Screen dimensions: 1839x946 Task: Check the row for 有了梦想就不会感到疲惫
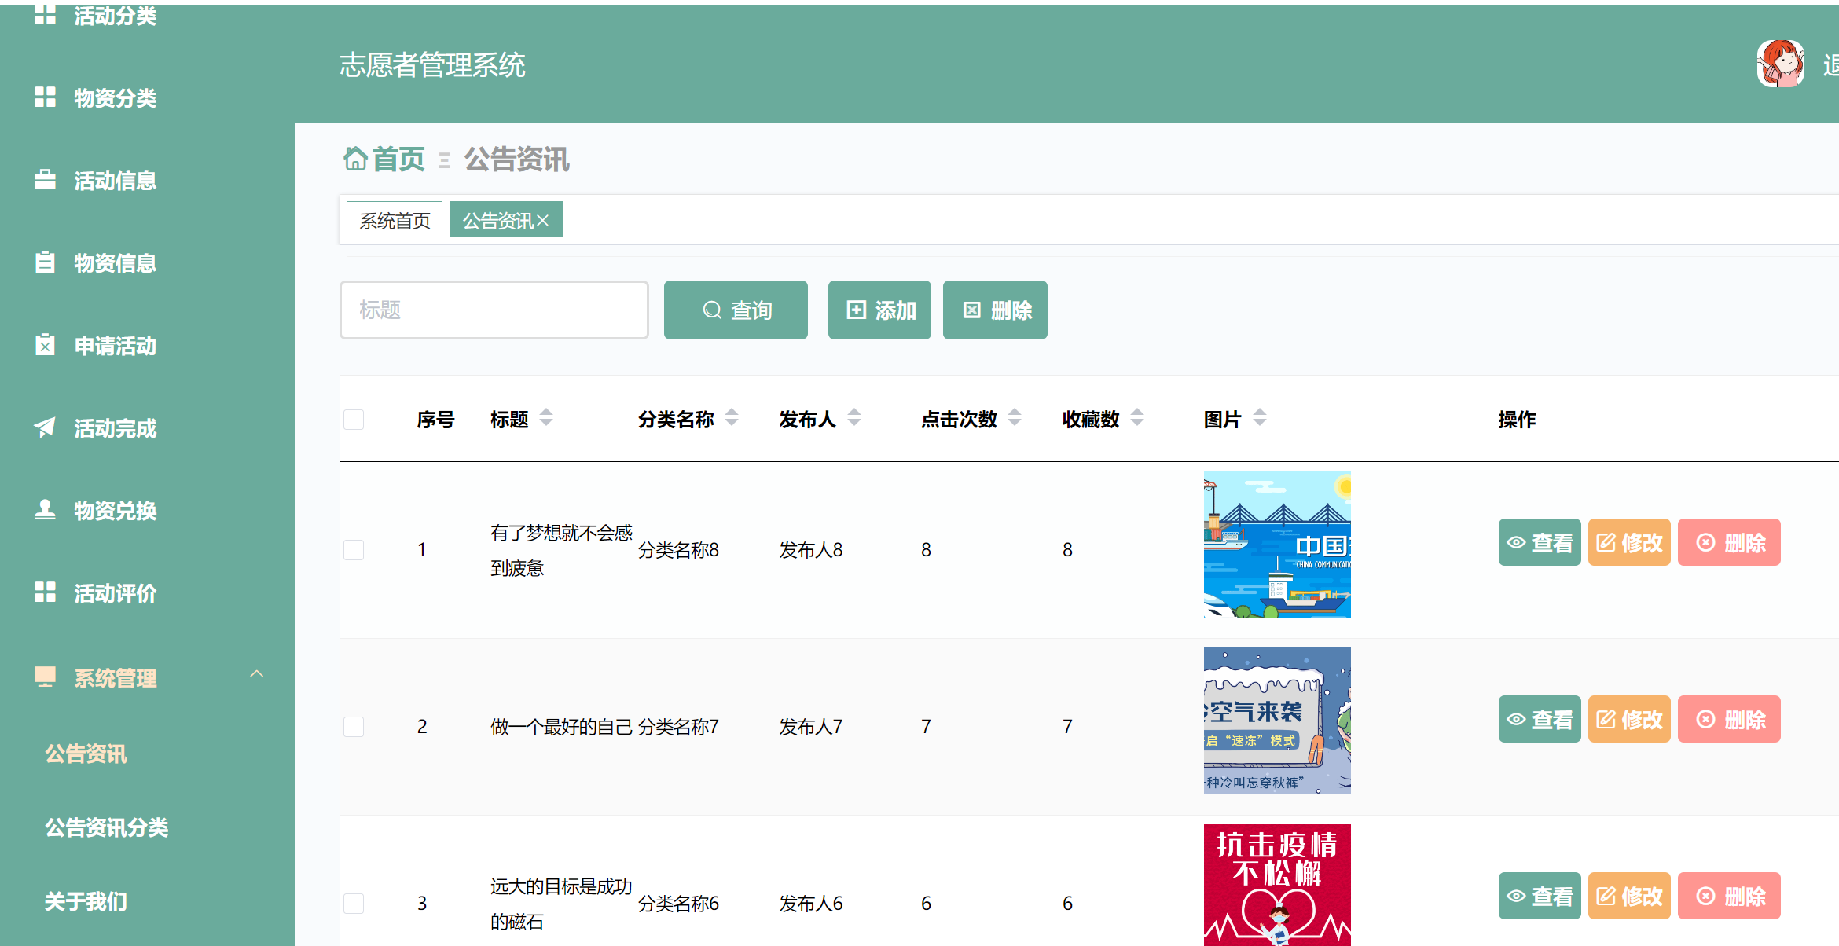pos(354,549)
